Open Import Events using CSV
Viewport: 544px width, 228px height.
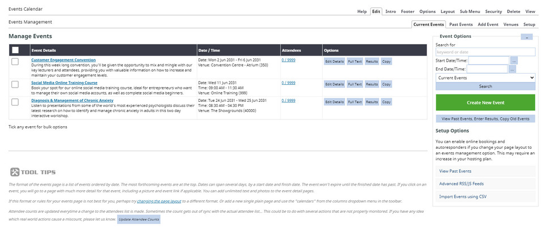click(x=462, y=196)
